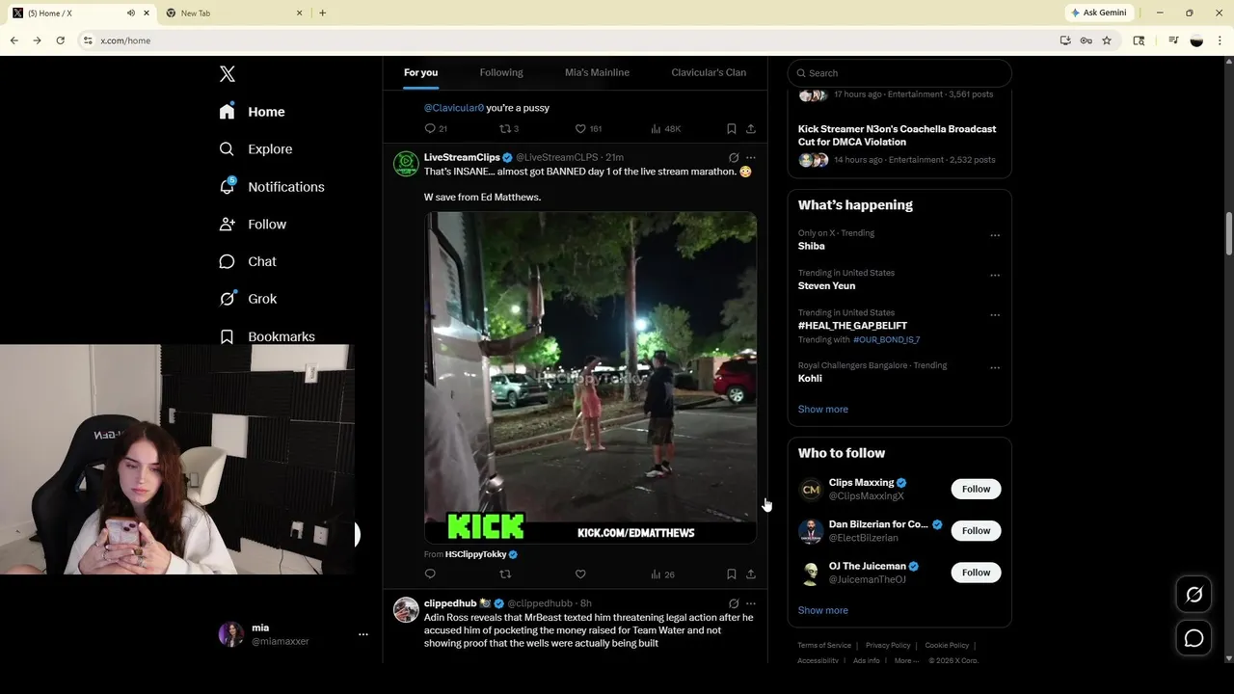Image resolution: width=1234 pixels, height=694 pixels.
Task: Open Explore in left navigation
Action: [255, 149]
